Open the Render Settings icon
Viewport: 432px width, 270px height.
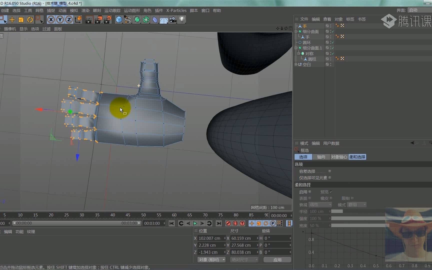107,19
